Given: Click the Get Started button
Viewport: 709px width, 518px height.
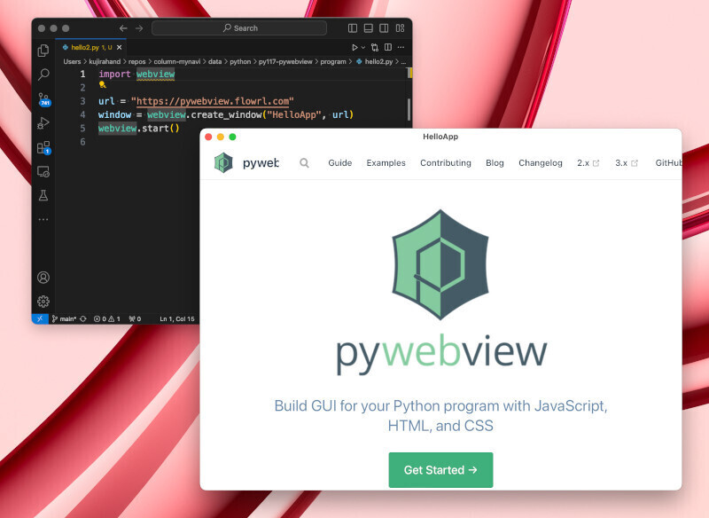Looking at the screenshot, I should [440, 470].
